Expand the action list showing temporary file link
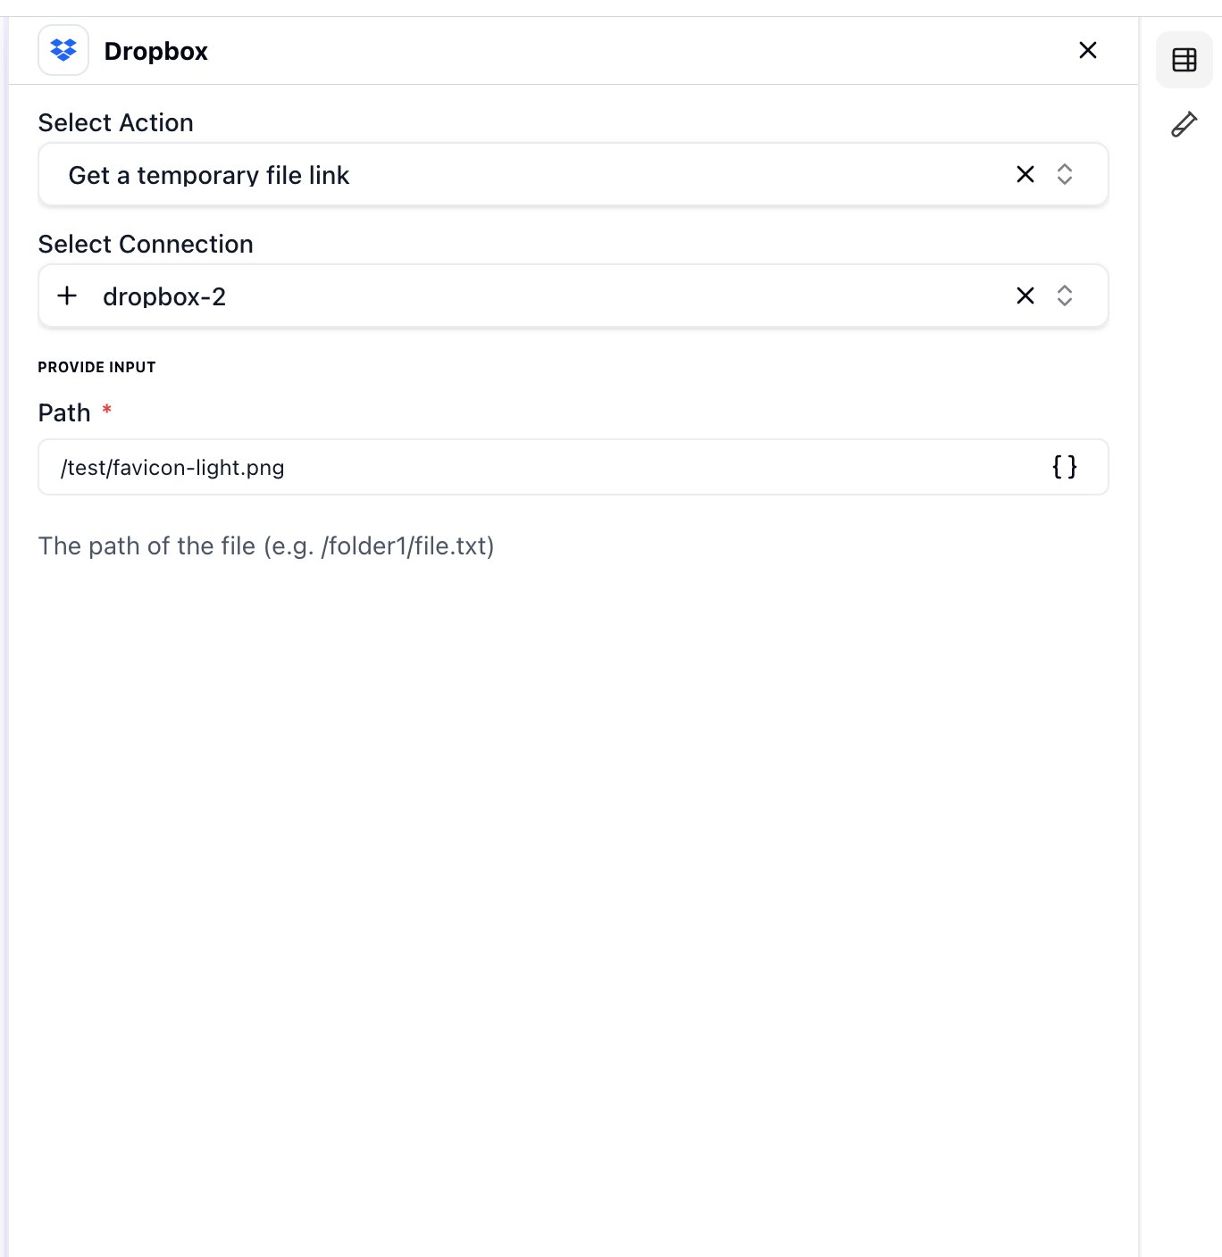The image size is (1222, 1257). pos(1065,175)
